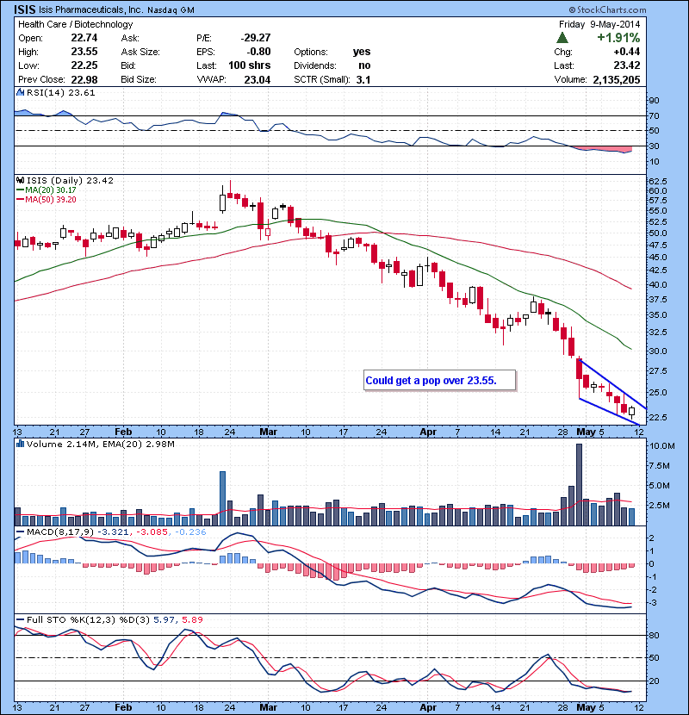Image resolution: width=689 pixels, height=715 pixels.
Task: Click the Chg value +0.44
Action: tap(626, 52)
